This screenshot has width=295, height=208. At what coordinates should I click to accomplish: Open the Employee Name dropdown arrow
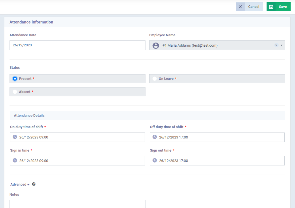282,45
